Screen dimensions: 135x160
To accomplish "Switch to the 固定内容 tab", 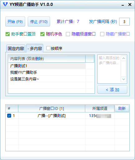I will (x=16, y=48).
